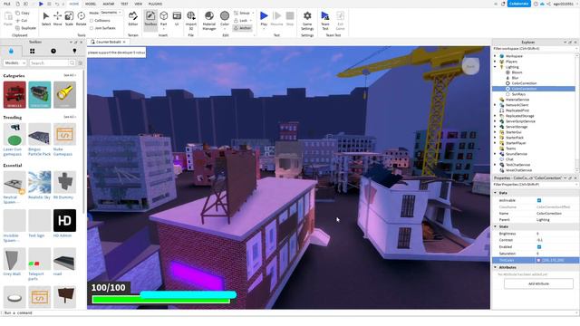Click the Collaborate button
This screenshot has height=326, width=580.
(519, 4)
